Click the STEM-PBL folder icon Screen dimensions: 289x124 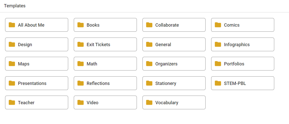coord(218,83)
